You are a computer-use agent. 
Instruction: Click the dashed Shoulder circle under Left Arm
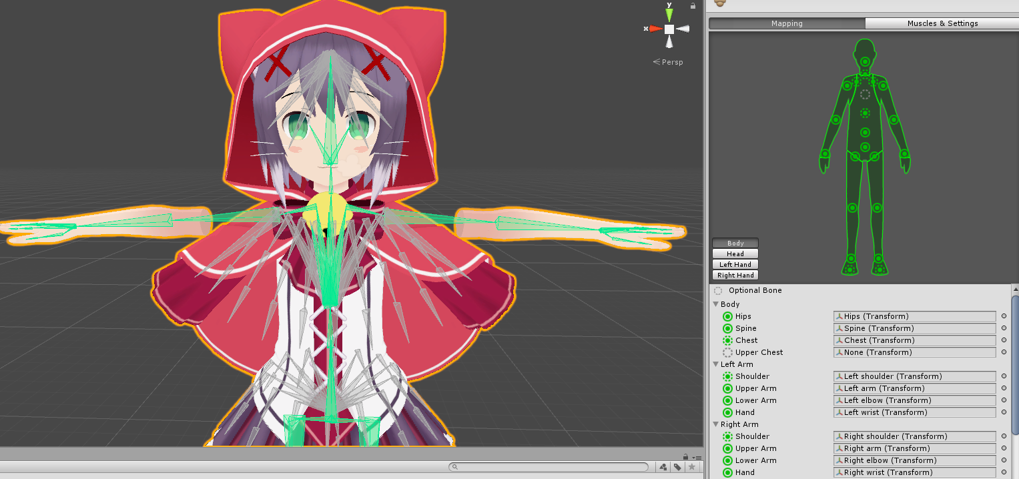pos(727,376)
